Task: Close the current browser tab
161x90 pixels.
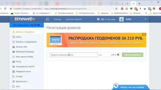Action: [x=134, y=4]
